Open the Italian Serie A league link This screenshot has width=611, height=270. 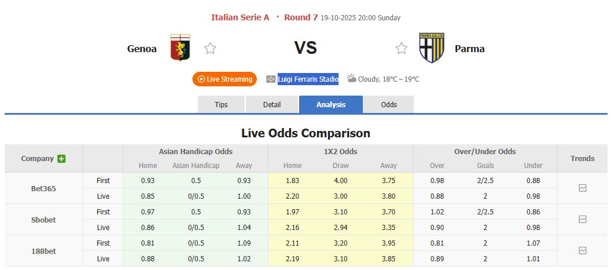pyautogui.click(x=240, y=17)
